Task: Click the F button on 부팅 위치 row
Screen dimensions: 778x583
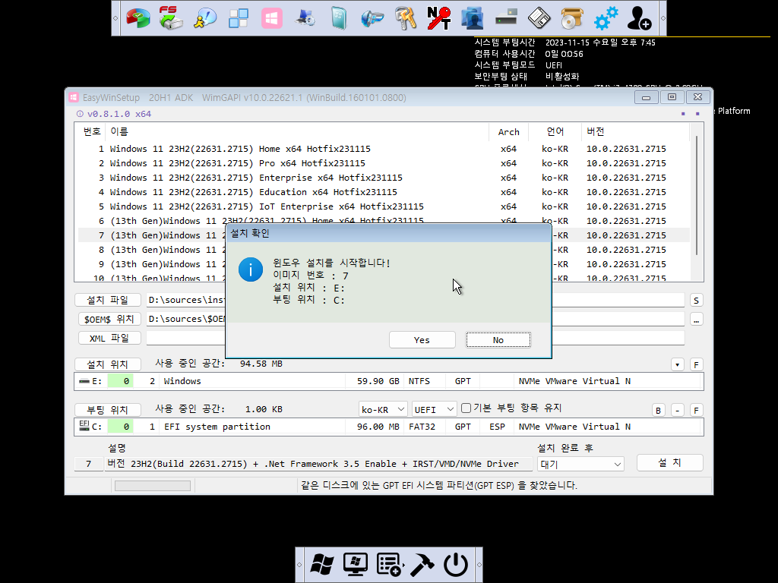Action: [696, 411]
